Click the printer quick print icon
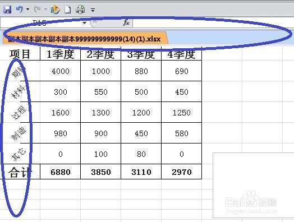Screen dimensions: 294x222 pos(80,10)
